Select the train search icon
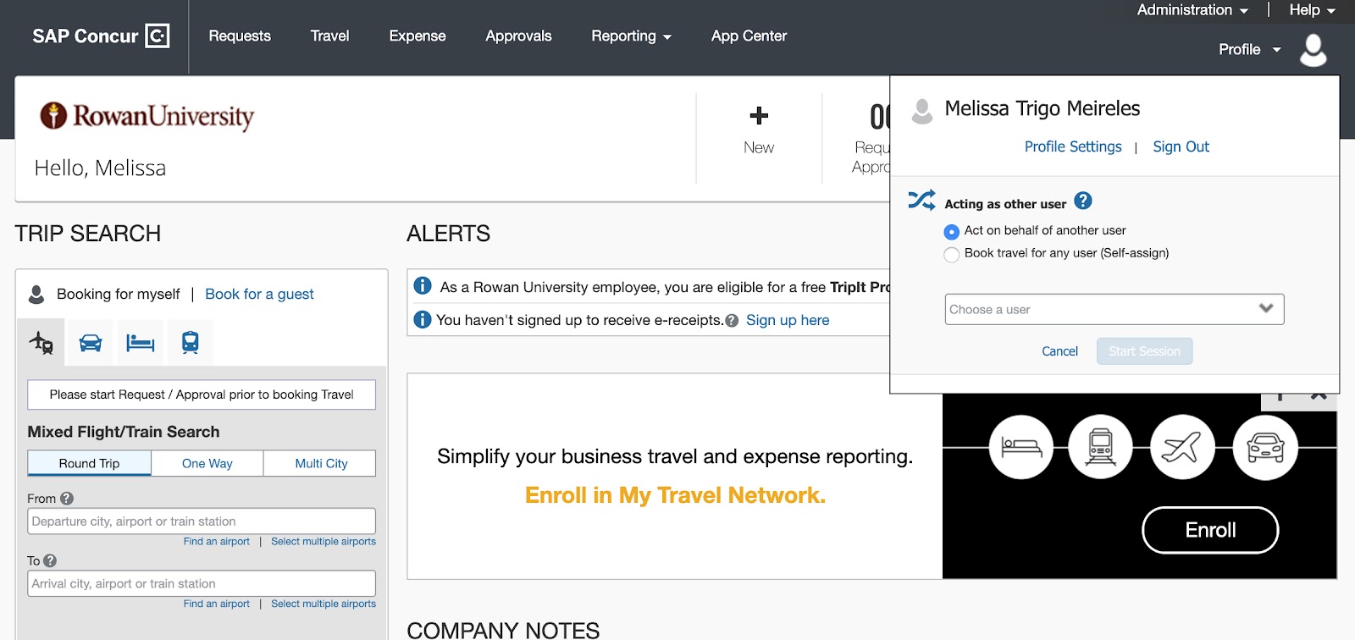This screenshot has height=640, width=1355. pos(191,343)
